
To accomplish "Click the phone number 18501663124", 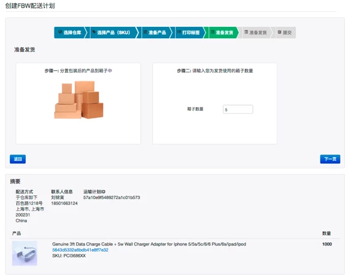I will [64, 203].
